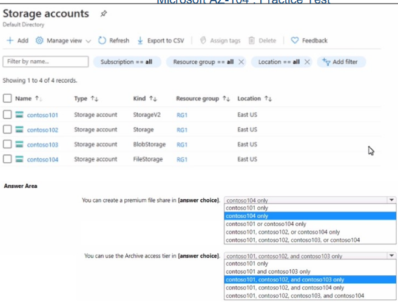Click the Feedback heart icon

tap(295, 41)
